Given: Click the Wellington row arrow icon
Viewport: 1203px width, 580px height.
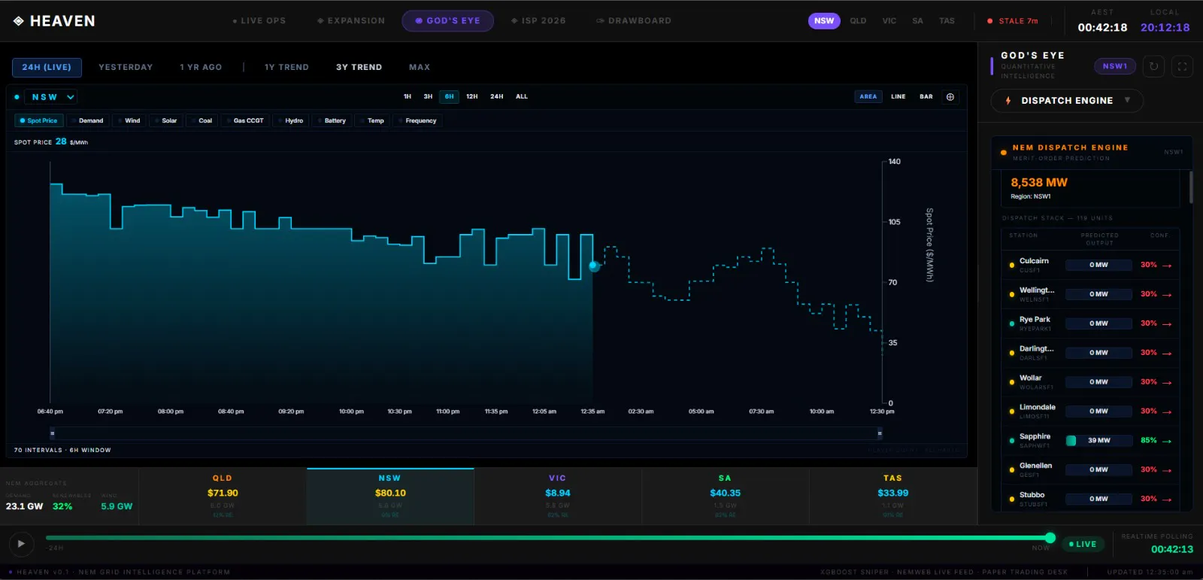Looking at the screenshot, I should pos(1167,295).
